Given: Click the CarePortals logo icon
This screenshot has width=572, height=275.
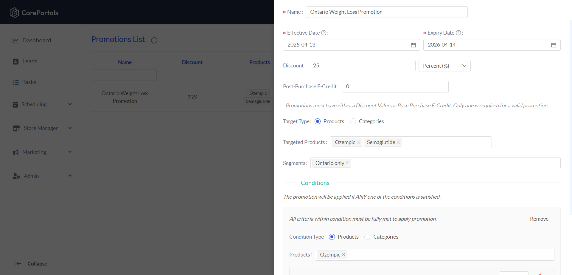Looking at the screenshot, I should [14, 13].
